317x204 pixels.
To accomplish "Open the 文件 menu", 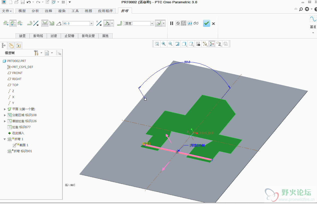I will pyautogui.click(x=7, y=11).
